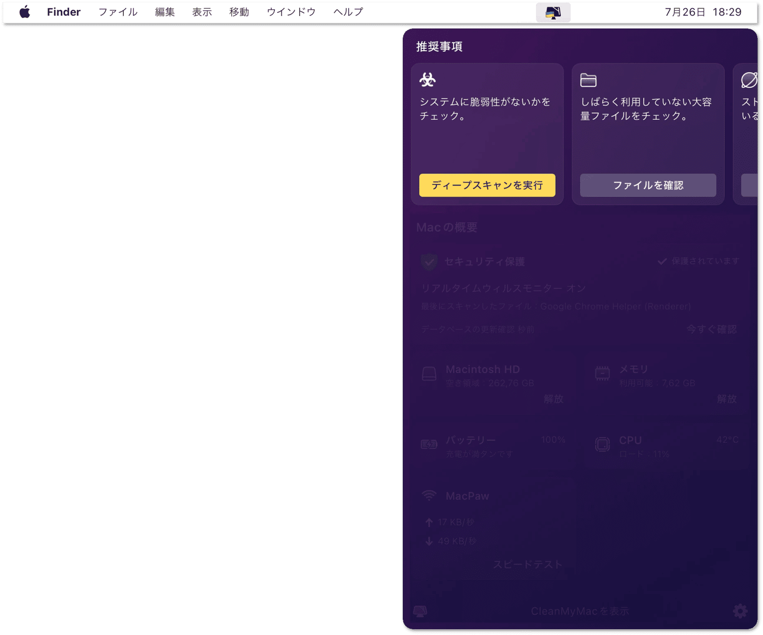Click the biohazard vulnerability icon
Screen dimensions: 763x635
(x=428, y=80)
